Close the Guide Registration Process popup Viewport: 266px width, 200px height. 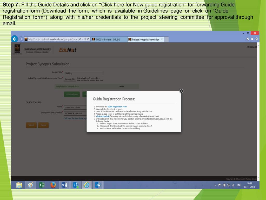181,91
